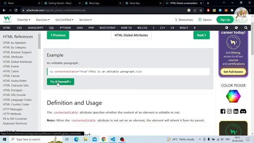Open the browser three-dot menu
This screenshot has height=143, width=254.
coord(250,10)
